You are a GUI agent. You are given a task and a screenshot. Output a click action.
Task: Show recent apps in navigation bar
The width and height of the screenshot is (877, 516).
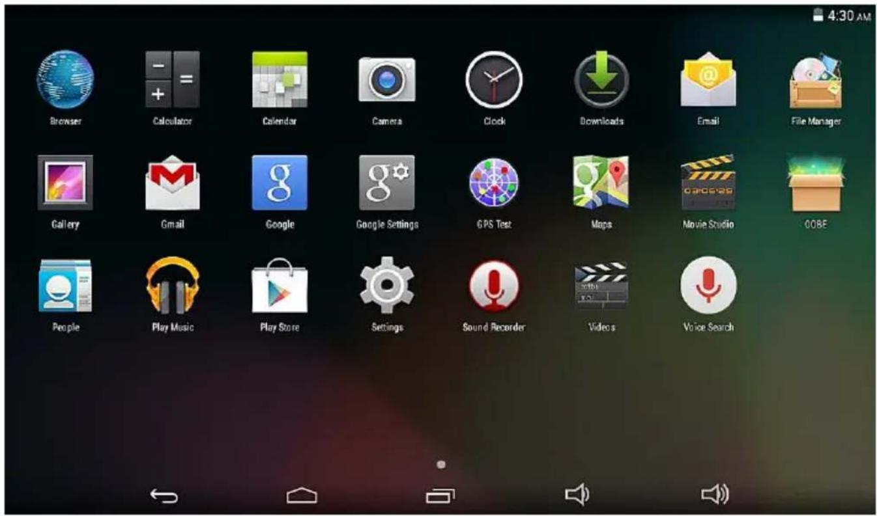440,496
